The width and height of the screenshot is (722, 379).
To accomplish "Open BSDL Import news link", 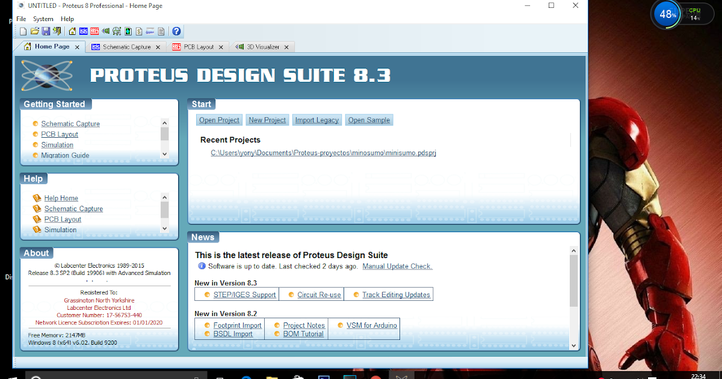I will 233,334.
